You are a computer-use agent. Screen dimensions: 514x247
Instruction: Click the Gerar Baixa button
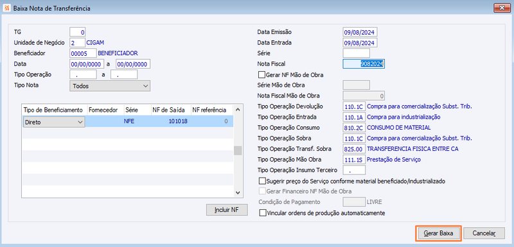pyautogui.click(x=438, y=234)
